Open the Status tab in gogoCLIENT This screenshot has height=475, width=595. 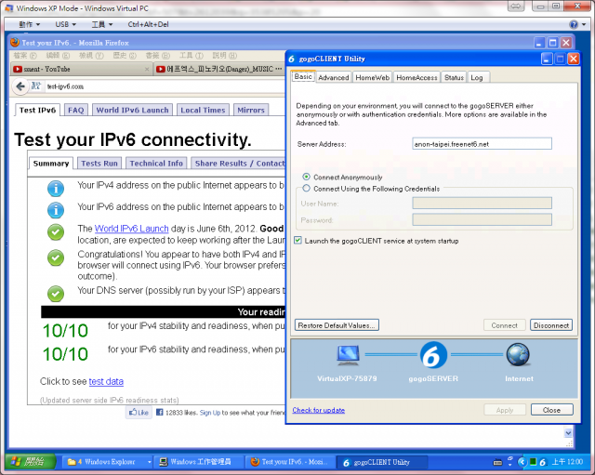[x=454, y=77]
